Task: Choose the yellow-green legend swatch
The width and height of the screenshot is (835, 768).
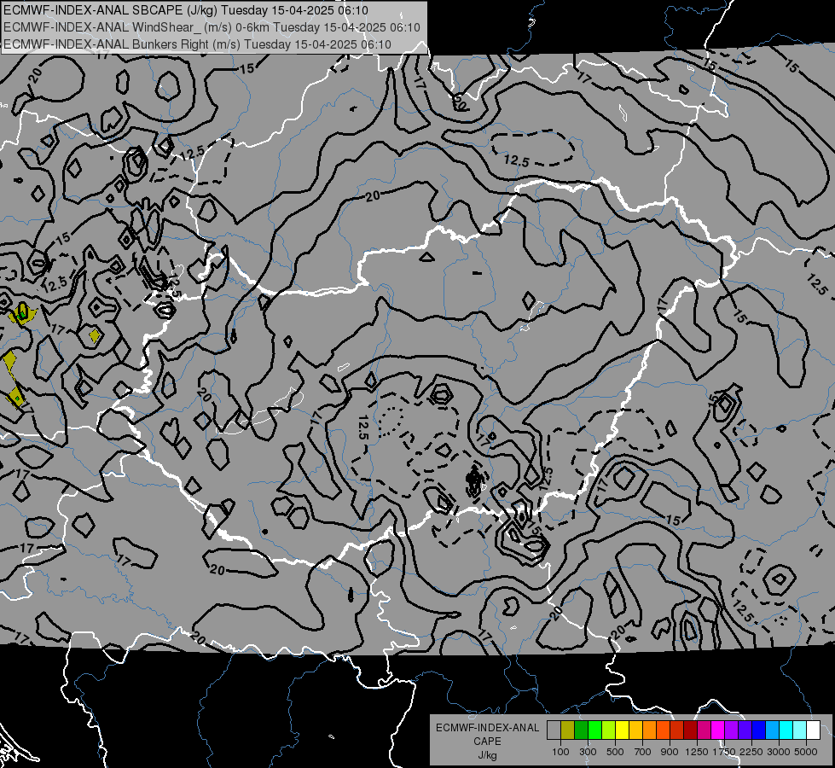Action: [x=608, y=730]
